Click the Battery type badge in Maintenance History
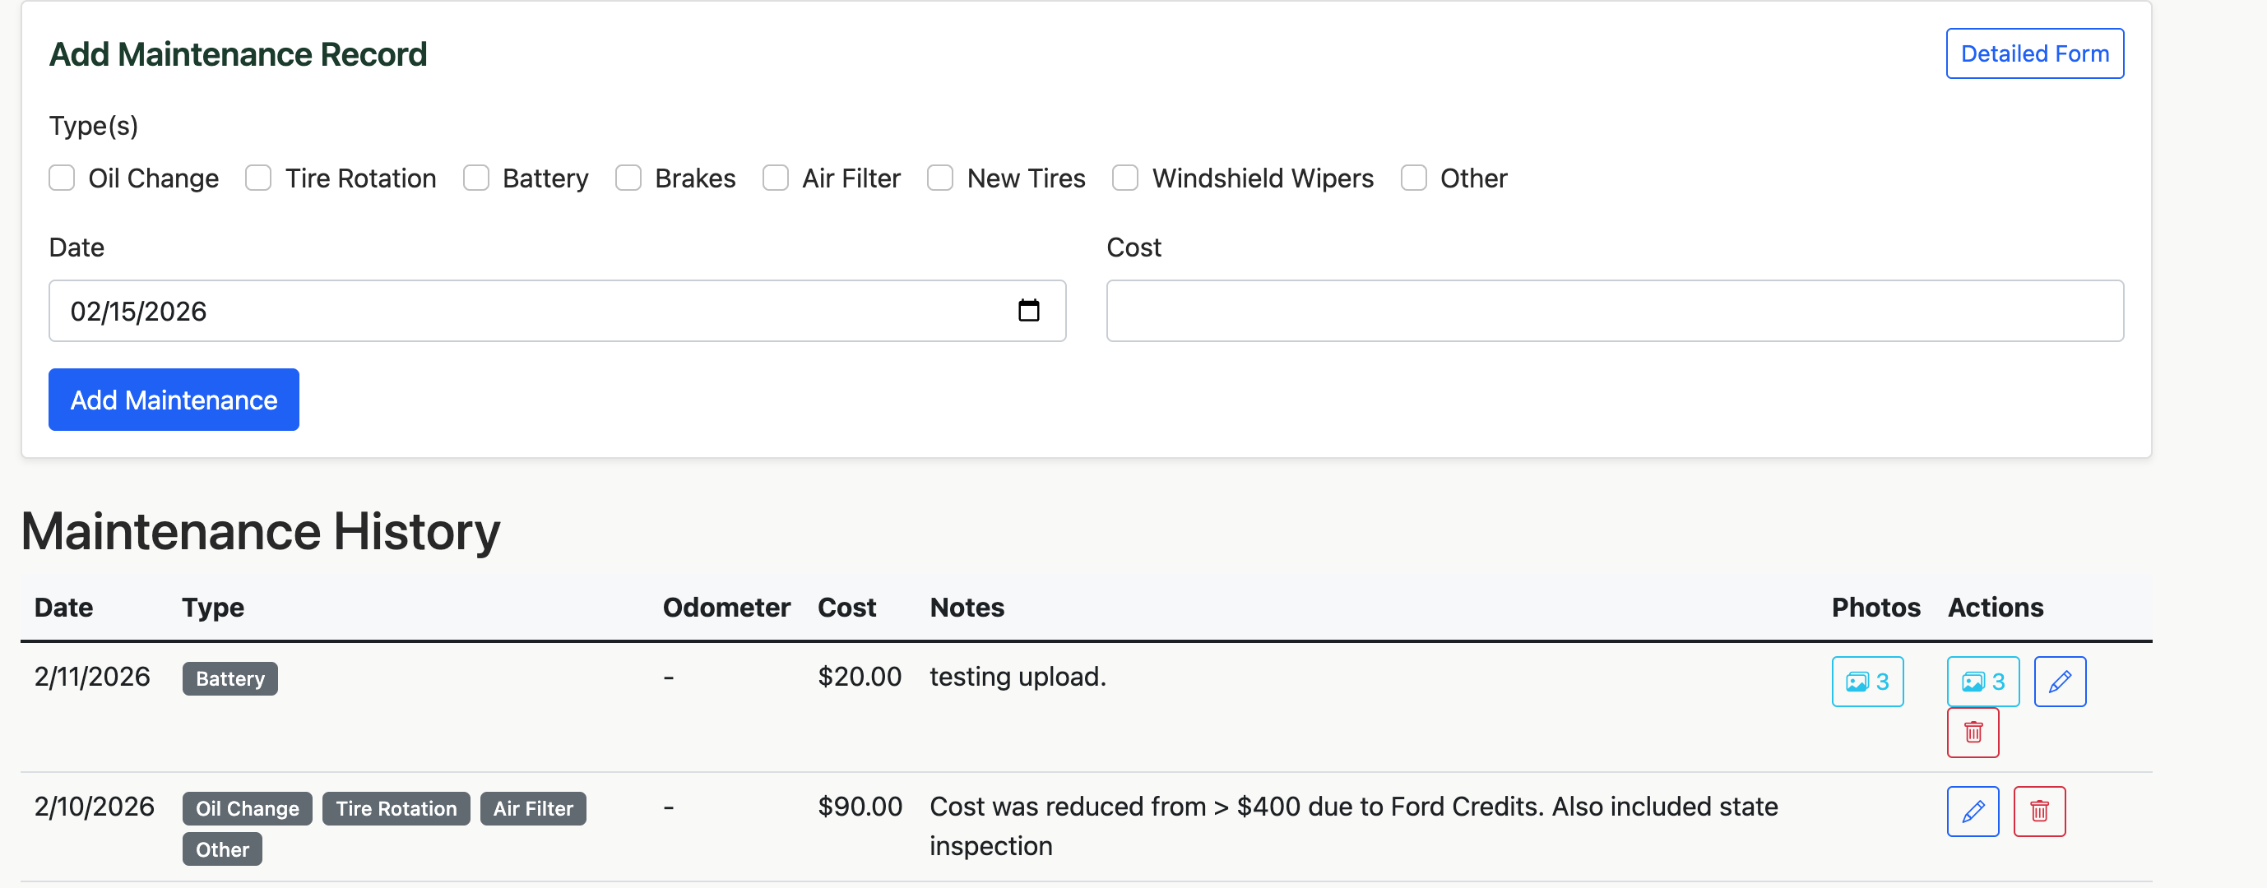 [x=229, y=678]
